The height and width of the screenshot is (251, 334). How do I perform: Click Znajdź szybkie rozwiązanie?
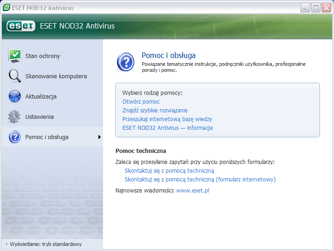[x=155, y=111]
